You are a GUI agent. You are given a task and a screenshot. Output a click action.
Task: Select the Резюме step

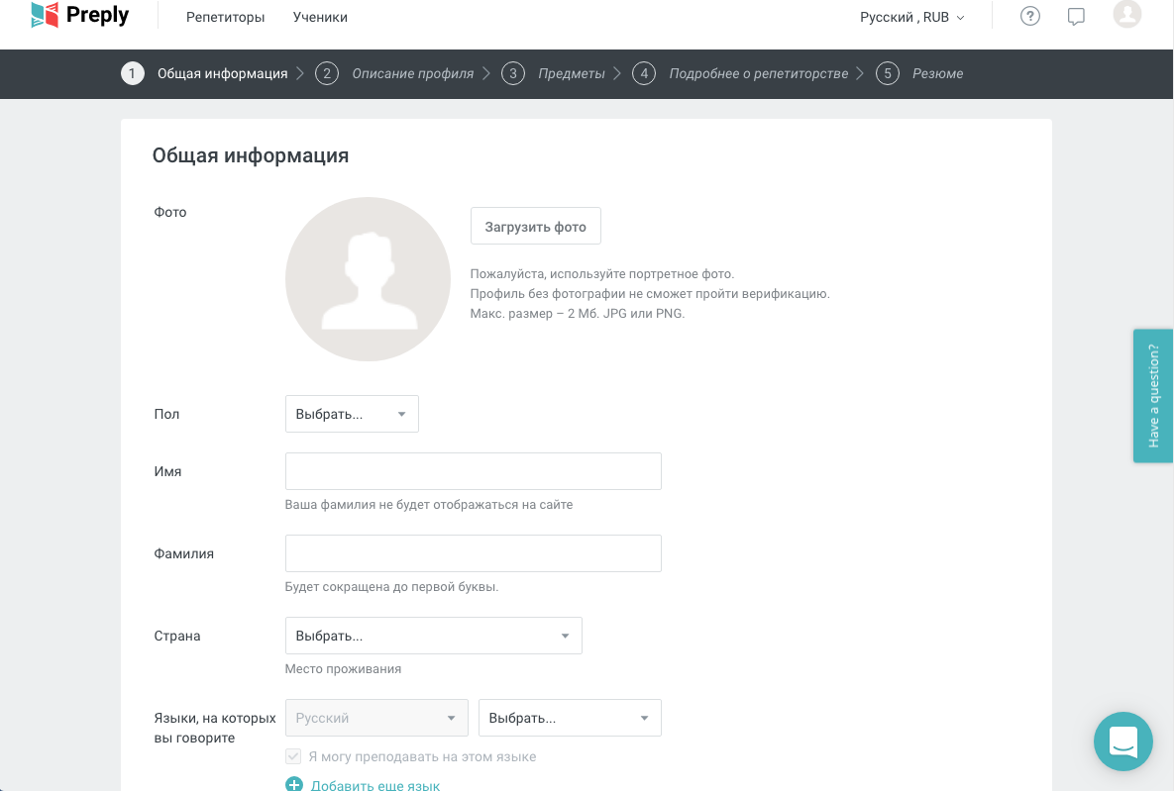click(x=937, y=73)
